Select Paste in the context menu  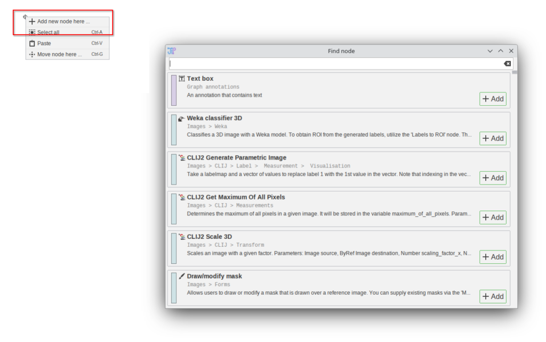point(44,44)
